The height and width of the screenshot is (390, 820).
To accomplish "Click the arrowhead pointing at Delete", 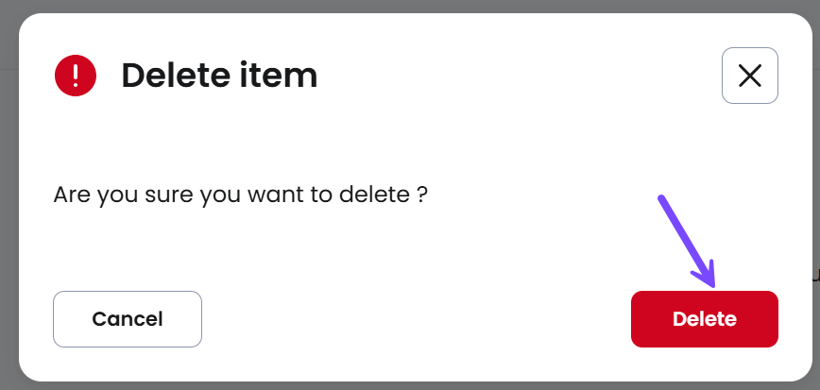I will pos(705,276).
